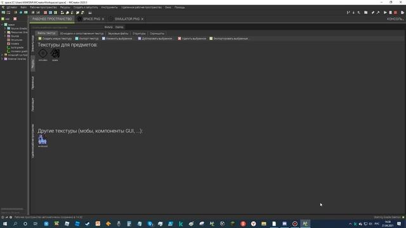406x228 pixels.
Task: Click the MCreator icon in the taskbar
Action: pos(305,224)
